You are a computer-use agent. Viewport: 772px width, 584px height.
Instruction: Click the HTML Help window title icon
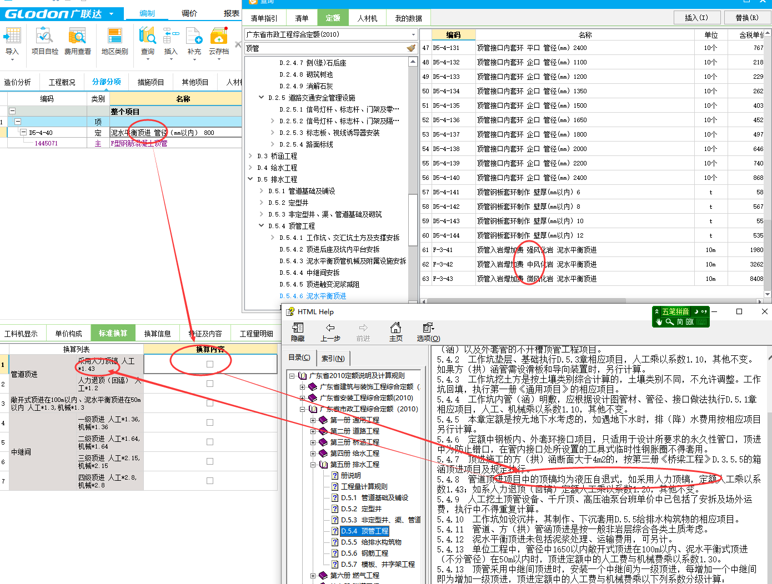coord(290,312)
